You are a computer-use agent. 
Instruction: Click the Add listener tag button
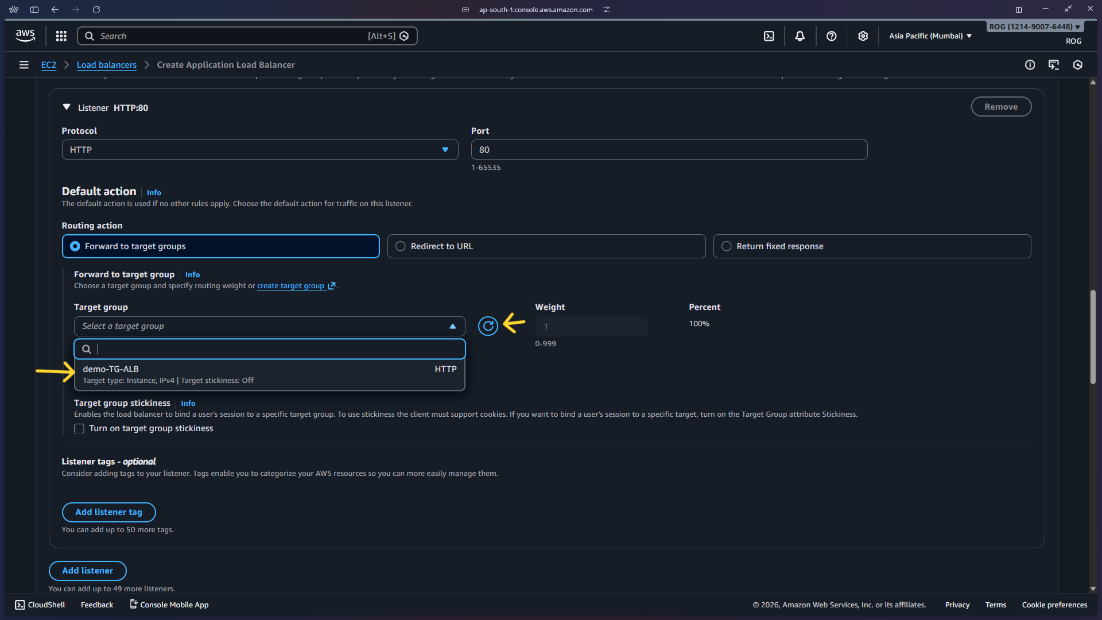point(108,512)
